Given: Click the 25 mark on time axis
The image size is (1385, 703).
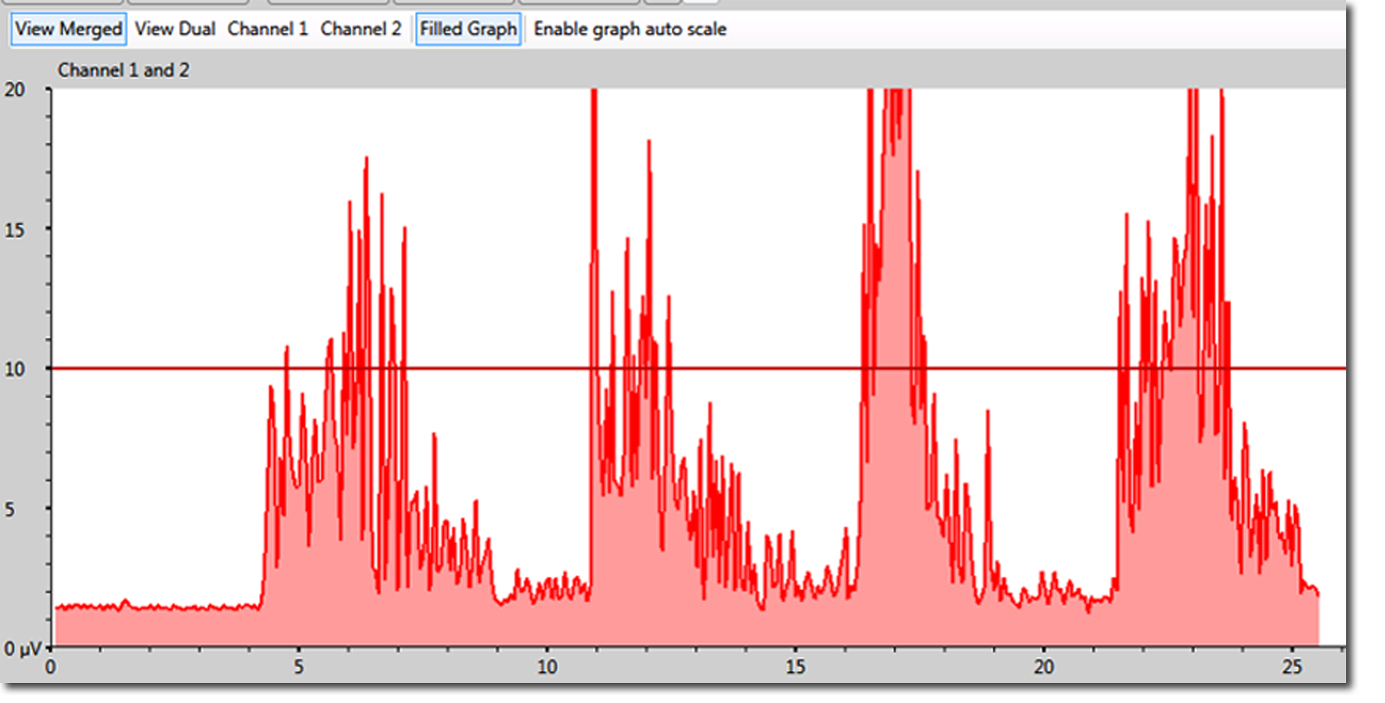Looking at the screenshot, I should 1292,667.
